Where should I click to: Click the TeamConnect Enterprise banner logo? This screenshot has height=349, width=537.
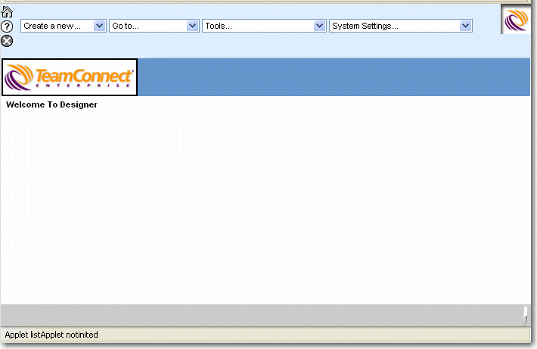(70, 77)
